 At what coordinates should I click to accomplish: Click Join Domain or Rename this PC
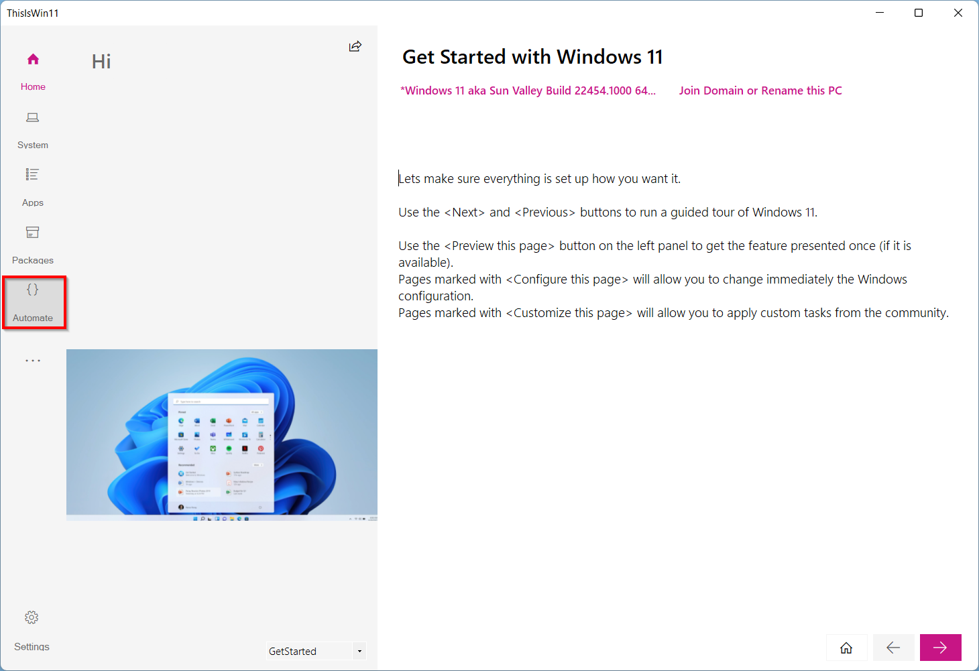point(760,90)
